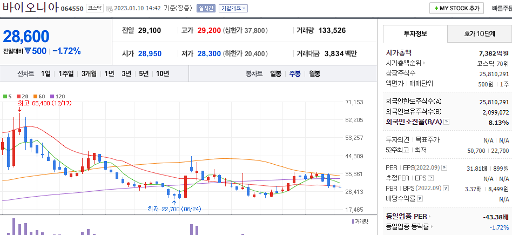Viewport: 512px width, 235px height.
Task: Click the 52주최고 최저 values
Action: point(488,151)
